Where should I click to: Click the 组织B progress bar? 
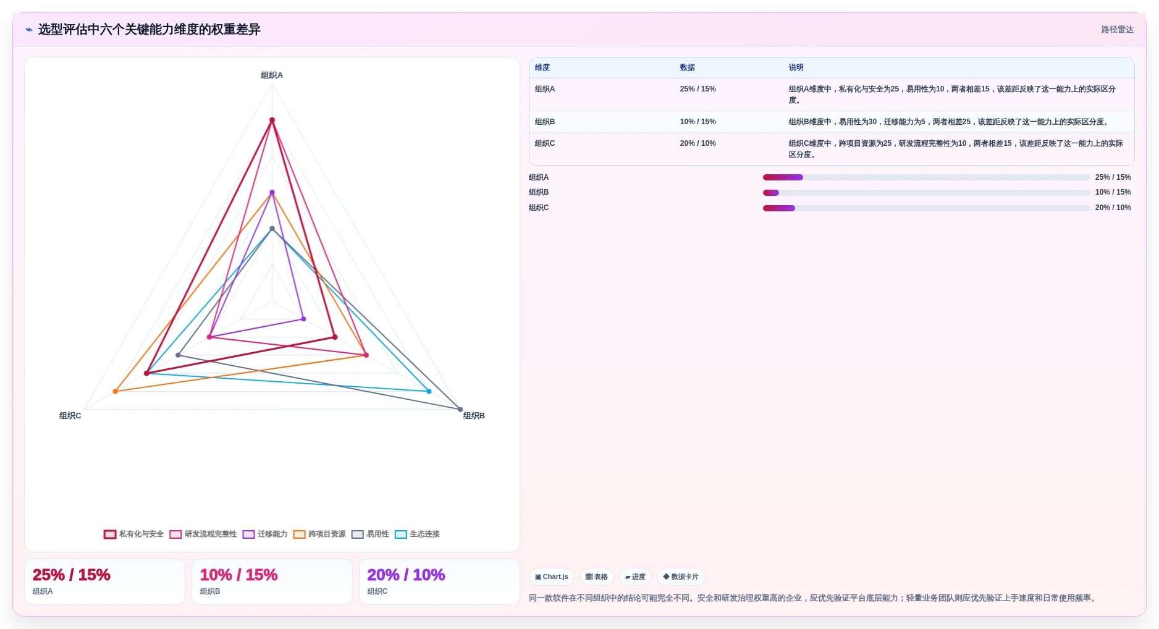click(x=926, y=193)
